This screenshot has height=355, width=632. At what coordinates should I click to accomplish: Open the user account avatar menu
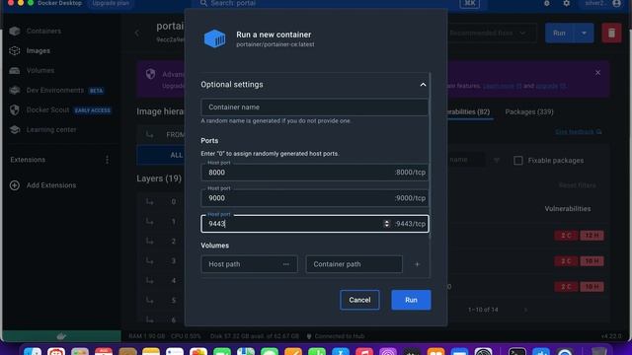(x=616, y=3)
